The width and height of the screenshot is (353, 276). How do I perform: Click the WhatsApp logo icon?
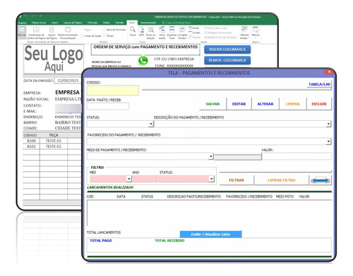coord(143,61)
